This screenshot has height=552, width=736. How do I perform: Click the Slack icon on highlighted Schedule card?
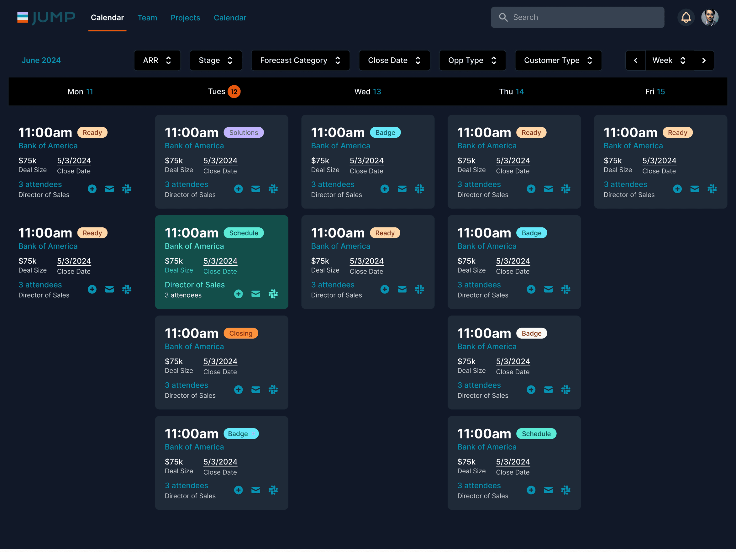click(x=273, y=294)
